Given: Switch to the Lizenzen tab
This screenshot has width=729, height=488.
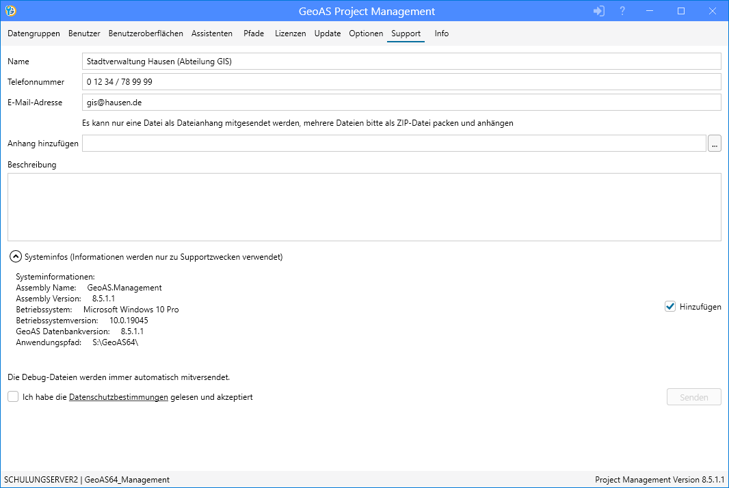Looking at the screenshot, I should coord(291,33).
